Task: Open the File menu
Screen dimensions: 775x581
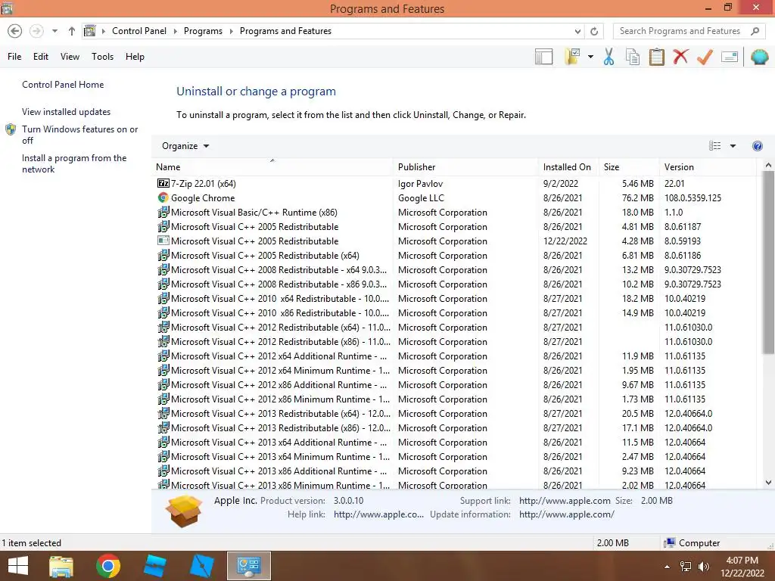Action: 14,57
